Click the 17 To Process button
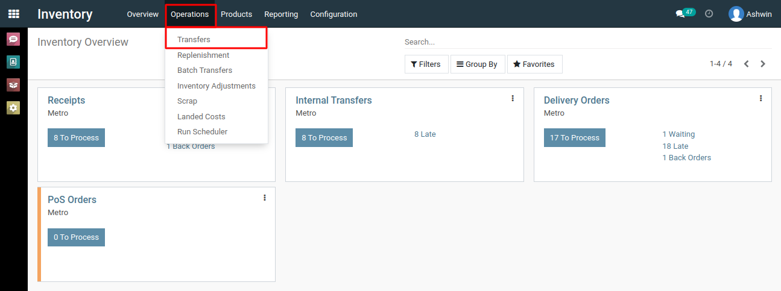 (574, 138)
